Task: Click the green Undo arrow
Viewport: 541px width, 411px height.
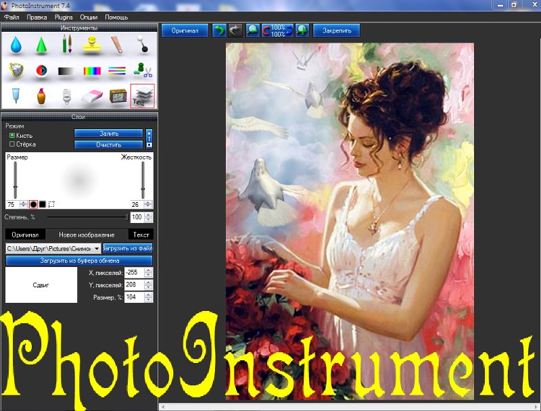Action: click(219, 30)
